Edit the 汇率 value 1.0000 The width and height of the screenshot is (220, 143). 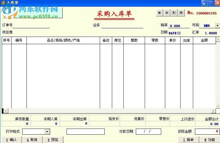pos(211,33)
